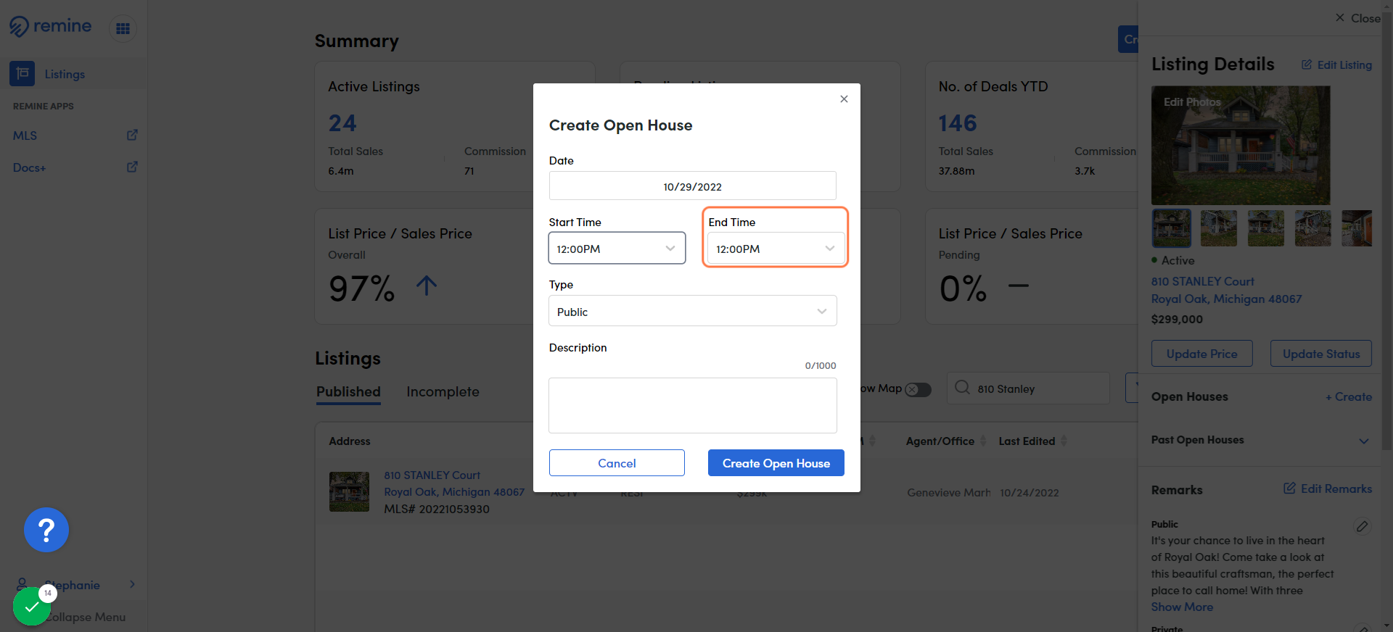
Task: Open the Type dropdown showing Public
Action: click(693, 311)
